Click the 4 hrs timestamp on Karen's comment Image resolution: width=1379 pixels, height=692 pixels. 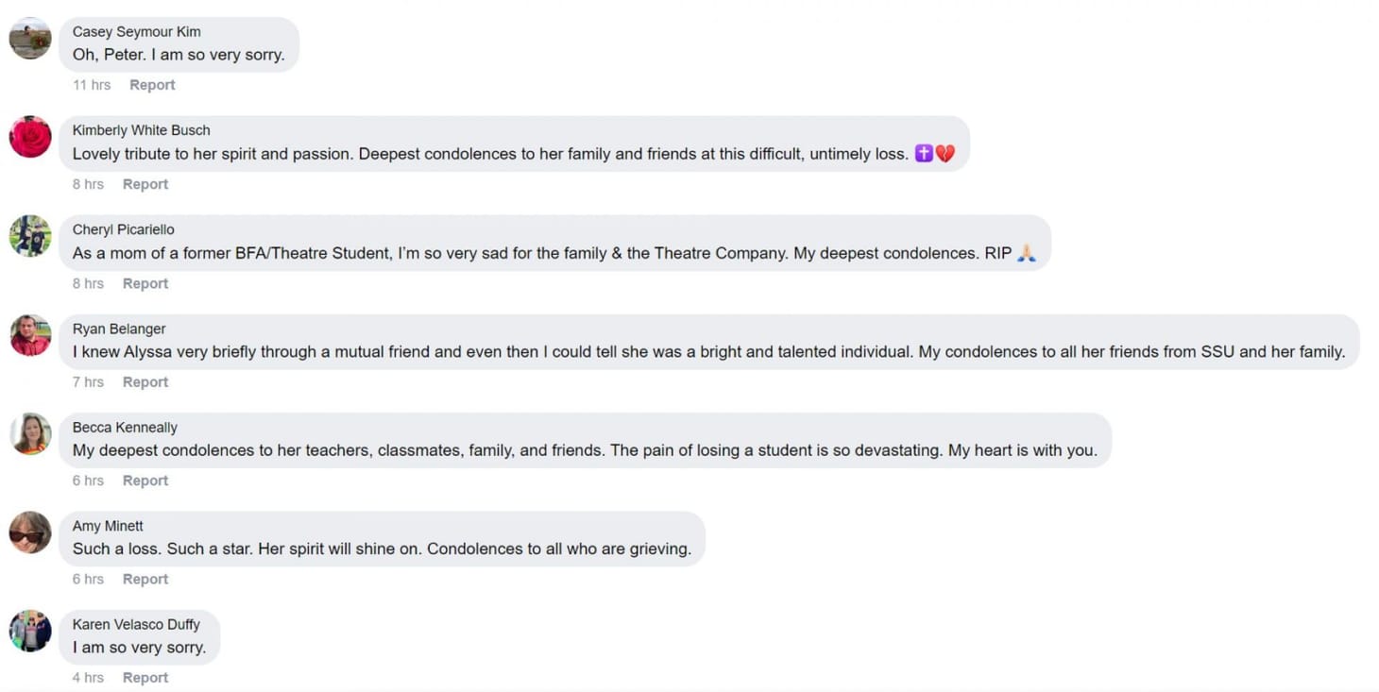tap(88, 677)
